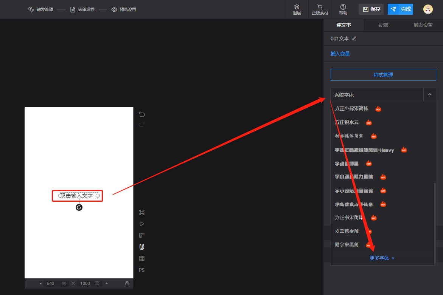Image resolution: width=443 pixels, height=295 pixels.
Task: Open the 正版素材 shopping cart
Action: [320, 9]
